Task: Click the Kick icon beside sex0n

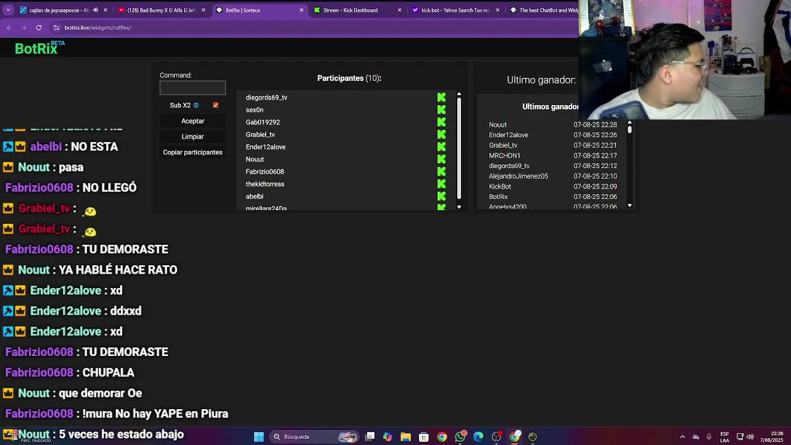Action: click(441, 110)
